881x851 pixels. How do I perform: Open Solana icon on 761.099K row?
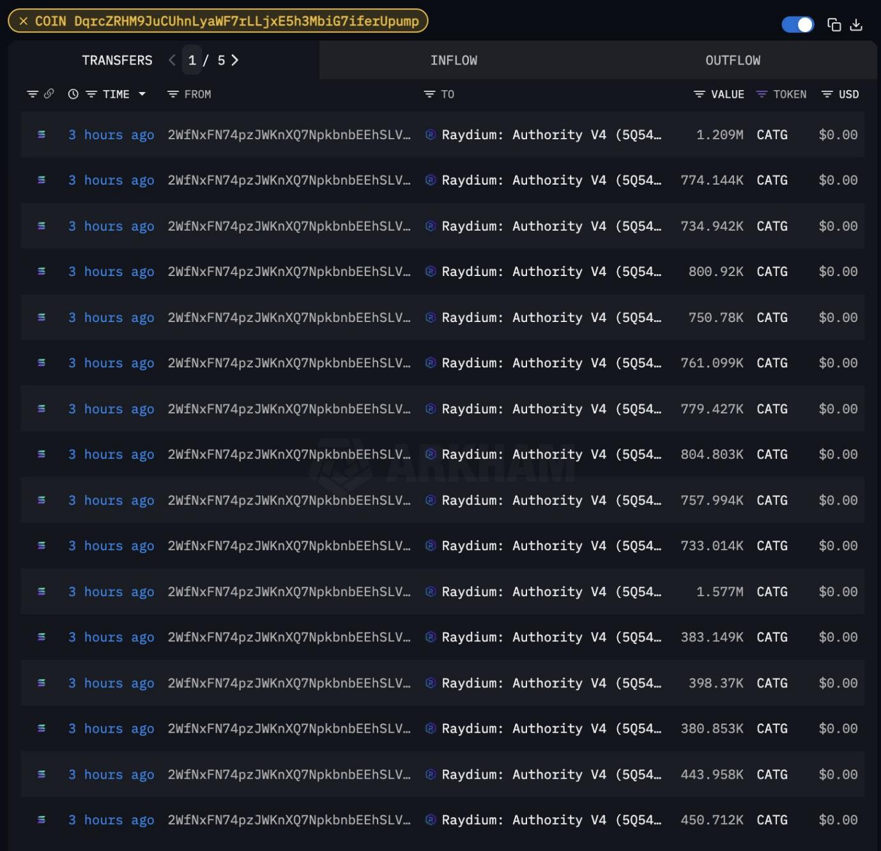pos(42,363)
